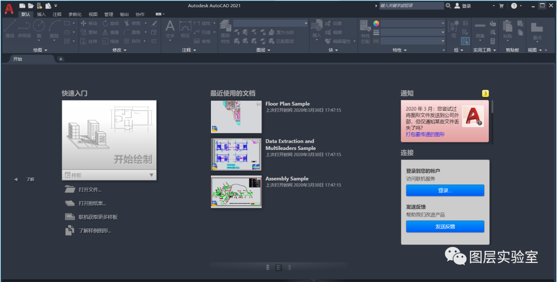Screen dimensions: 557x282
Task: Expand the 图层 layers panel
Action: click(x=263, y=50)
